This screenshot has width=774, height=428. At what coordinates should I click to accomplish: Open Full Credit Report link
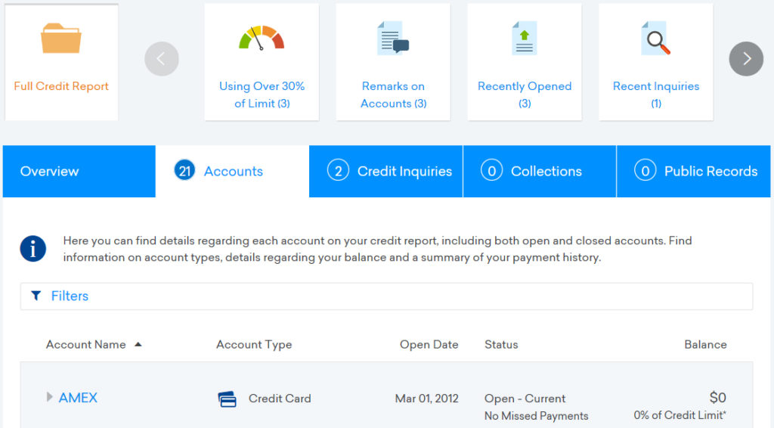pos(61,86)
